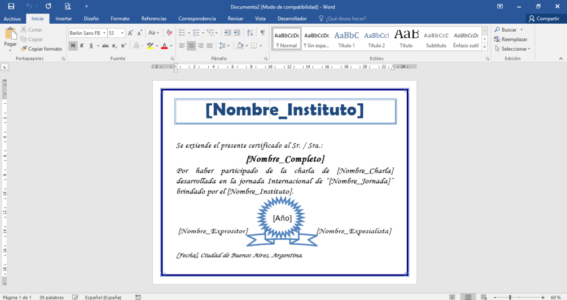Click the zoom in plus button

[x=543, y=297]
